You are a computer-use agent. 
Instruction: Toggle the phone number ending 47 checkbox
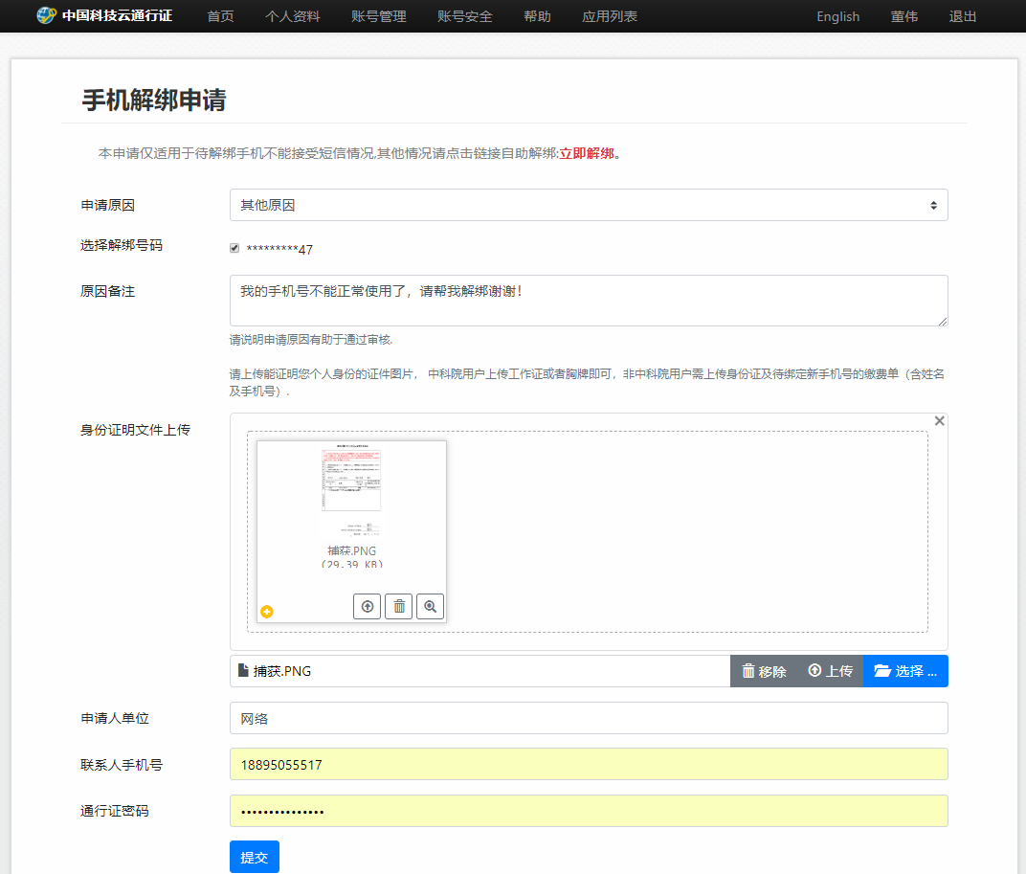click(234, 249)
